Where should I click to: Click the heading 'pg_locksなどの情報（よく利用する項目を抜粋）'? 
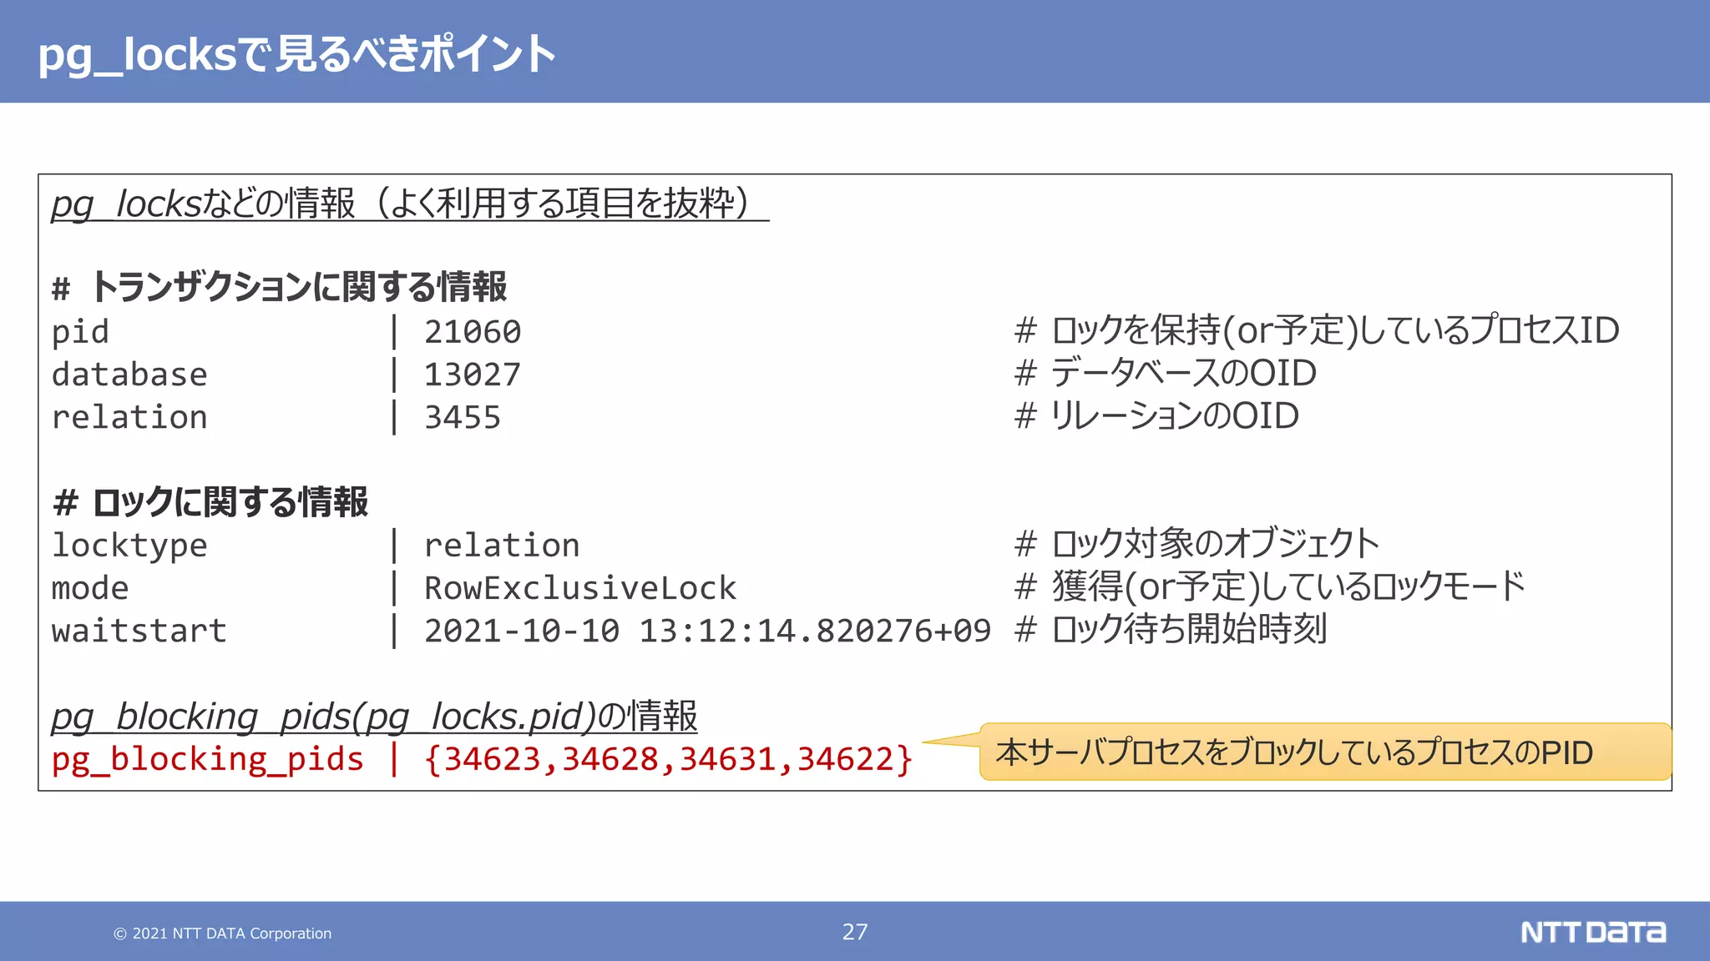409,204
